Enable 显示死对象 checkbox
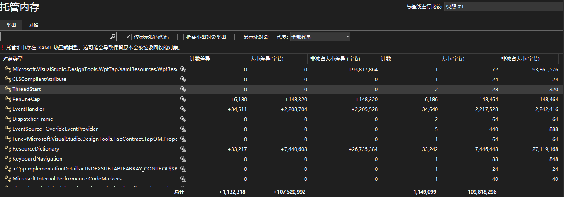Image resolution: width=564 pixels, height=197 pixels. [238, 37]
